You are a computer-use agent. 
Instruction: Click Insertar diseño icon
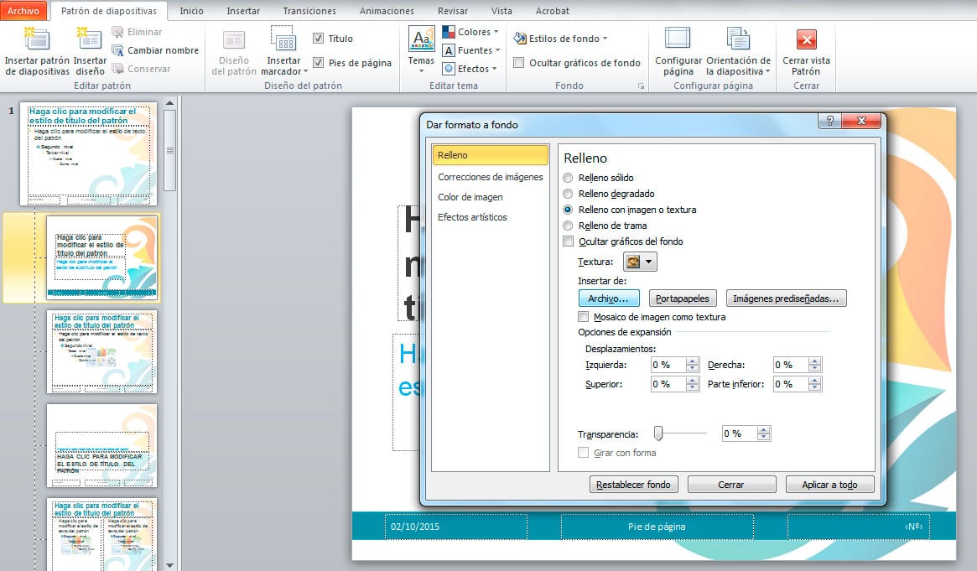point(89,40)
